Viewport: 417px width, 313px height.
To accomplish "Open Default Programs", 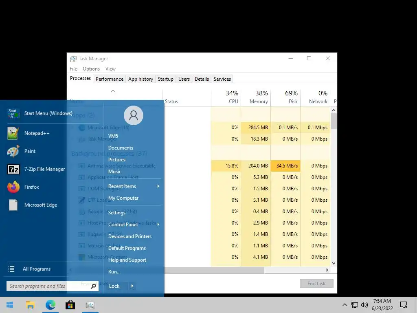I will 127,248.
